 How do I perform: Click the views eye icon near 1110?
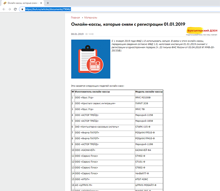coord(87,34)
